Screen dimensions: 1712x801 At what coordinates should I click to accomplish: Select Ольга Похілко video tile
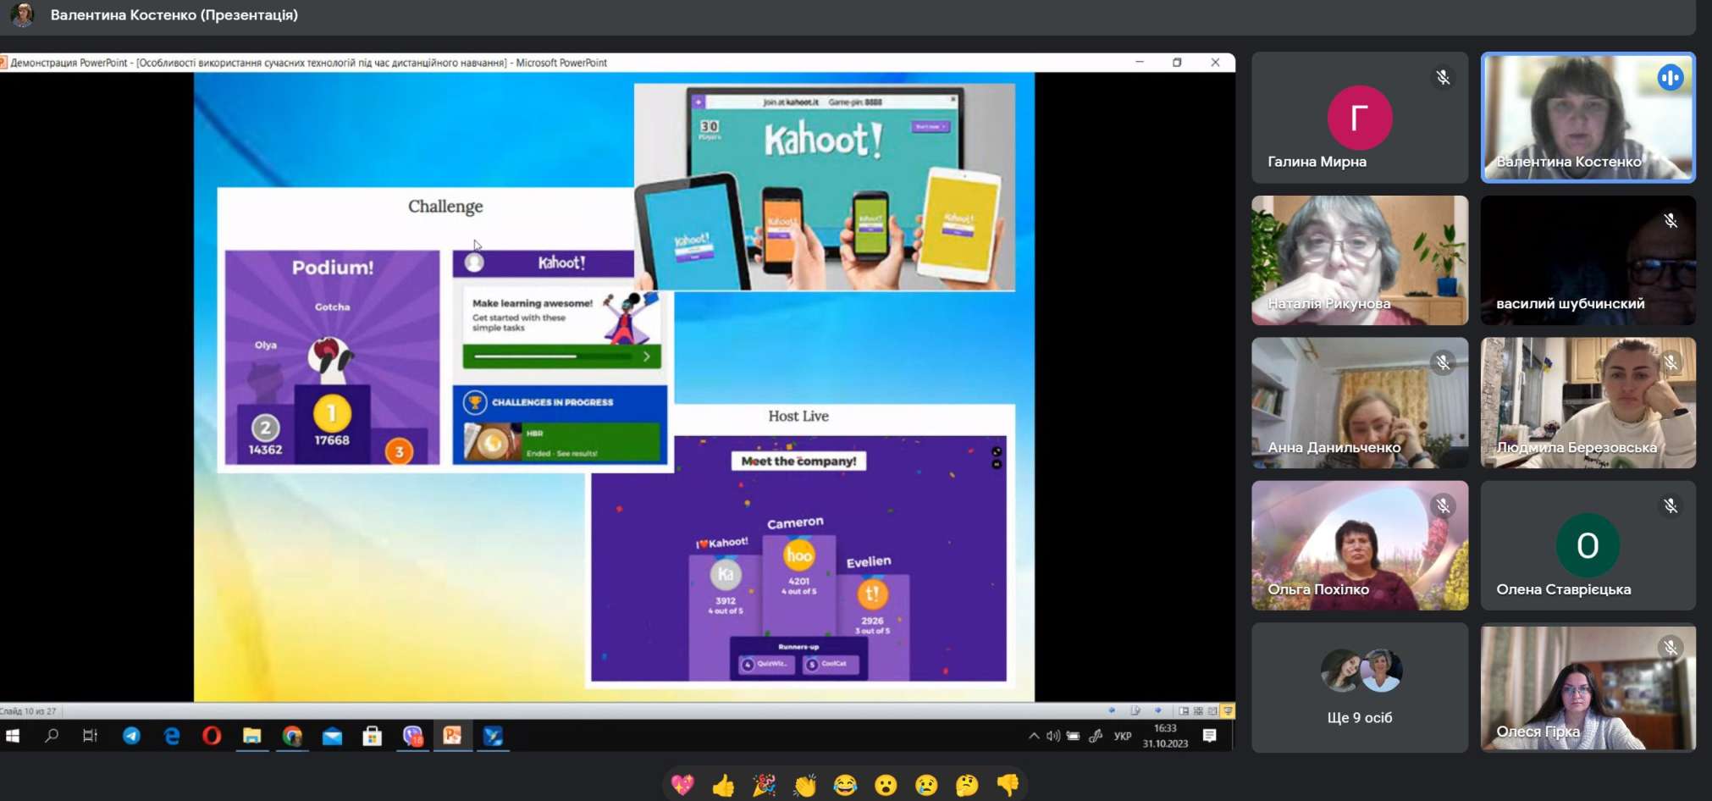1360,545
